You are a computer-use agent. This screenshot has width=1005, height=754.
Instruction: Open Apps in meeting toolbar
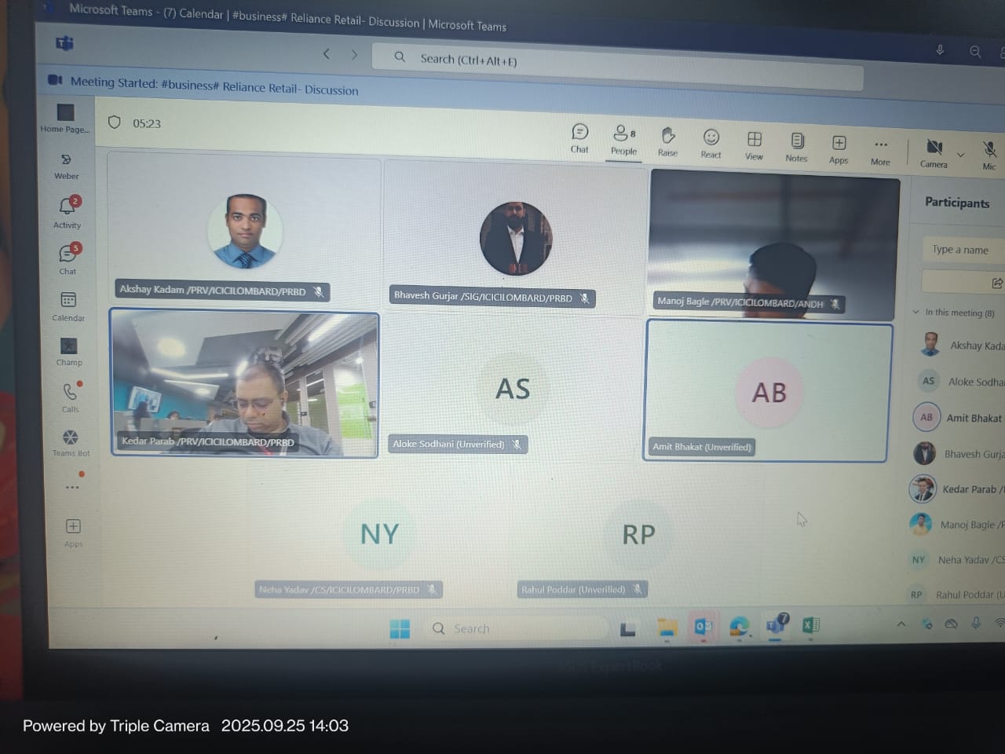839,148
